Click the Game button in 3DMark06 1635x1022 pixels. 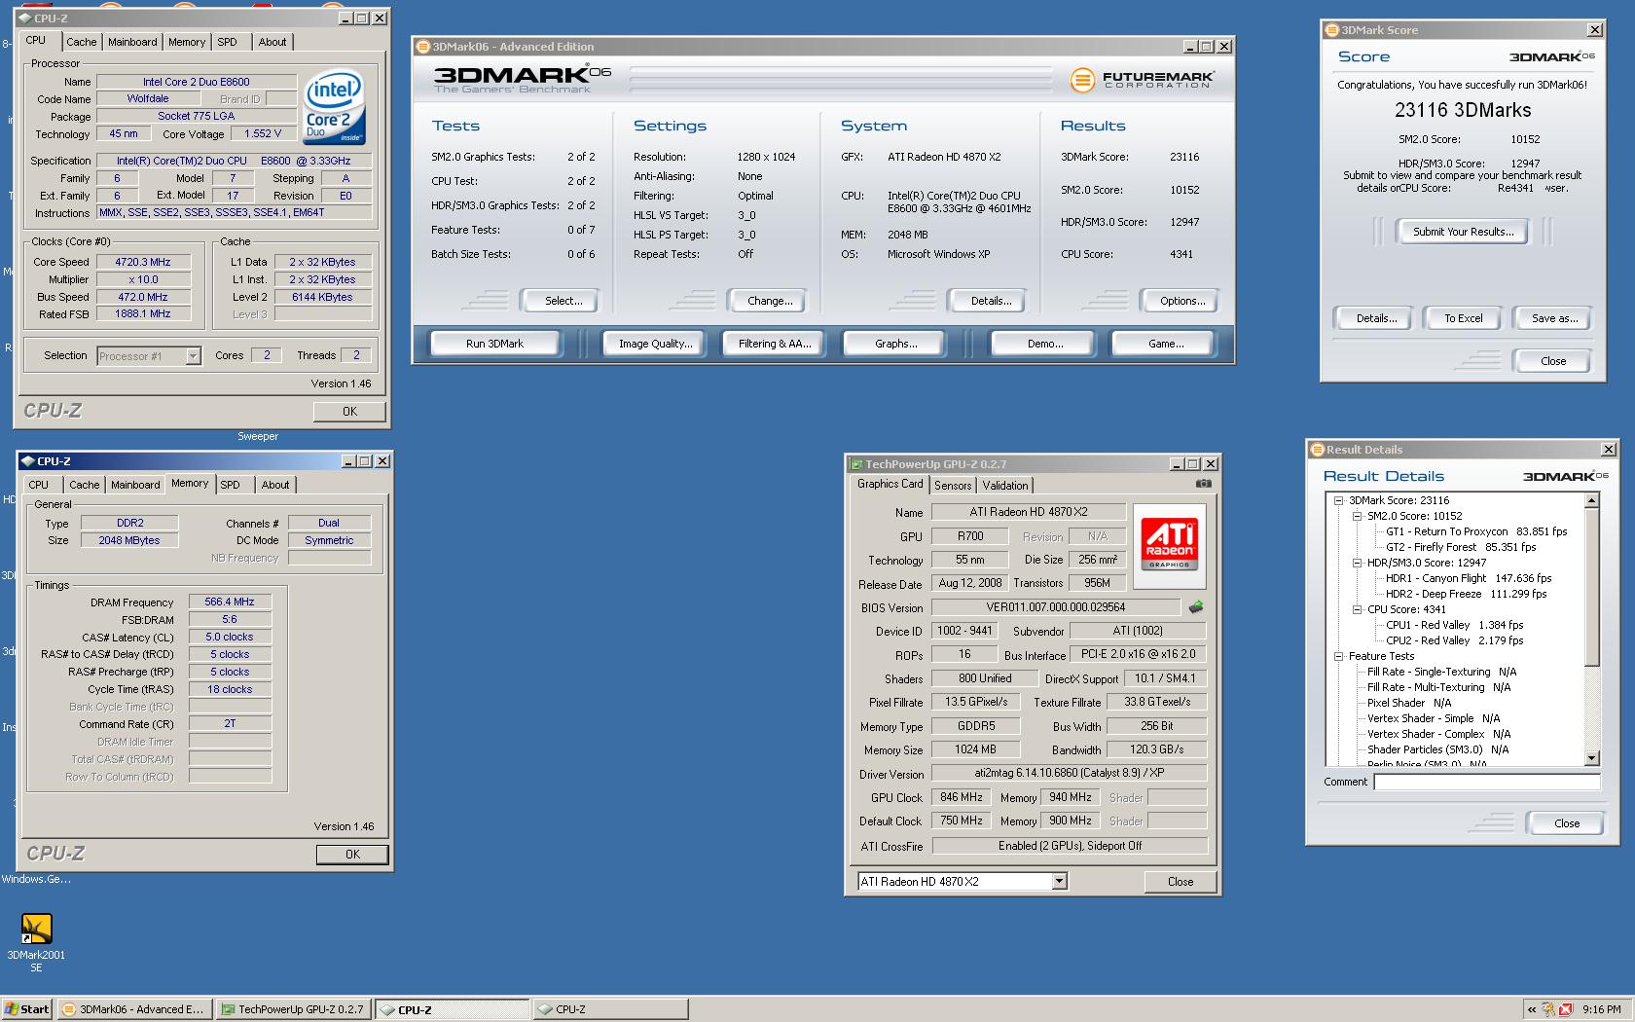1166,344
